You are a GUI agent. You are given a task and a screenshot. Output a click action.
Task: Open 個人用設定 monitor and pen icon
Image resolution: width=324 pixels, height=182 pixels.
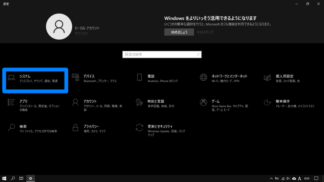pos(267,78)
